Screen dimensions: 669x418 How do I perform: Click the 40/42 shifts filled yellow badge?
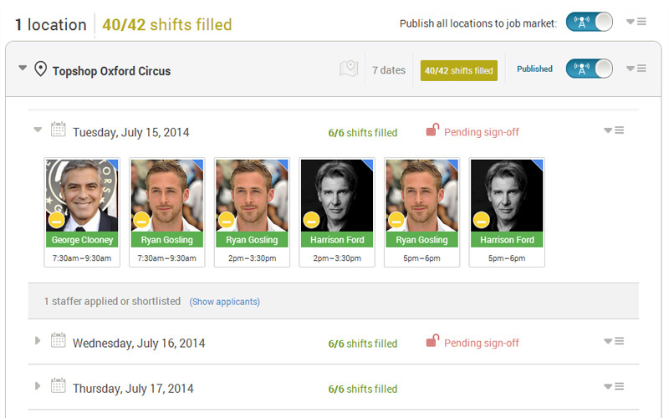pyautogui.click(x=458, y=70)
